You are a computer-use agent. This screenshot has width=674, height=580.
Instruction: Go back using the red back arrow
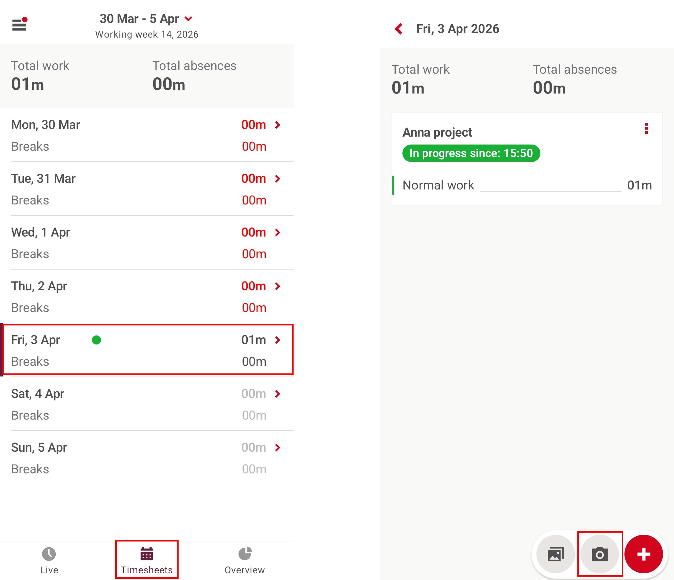[x=399, y=29]
